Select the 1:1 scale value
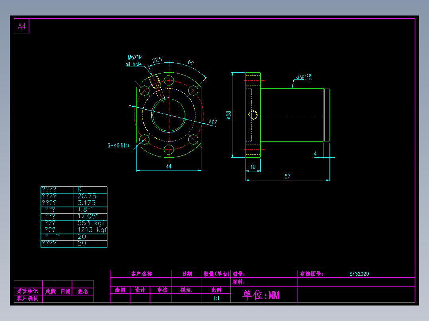The width and height of the screenshot is (429, 321). [x=216, y=298]
